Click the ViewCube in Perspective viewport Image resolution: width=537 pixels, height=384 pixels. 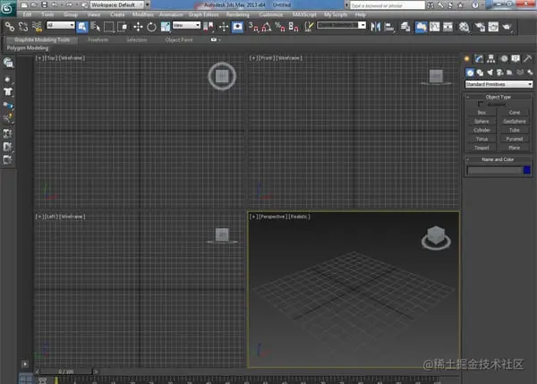coord(436,237)
